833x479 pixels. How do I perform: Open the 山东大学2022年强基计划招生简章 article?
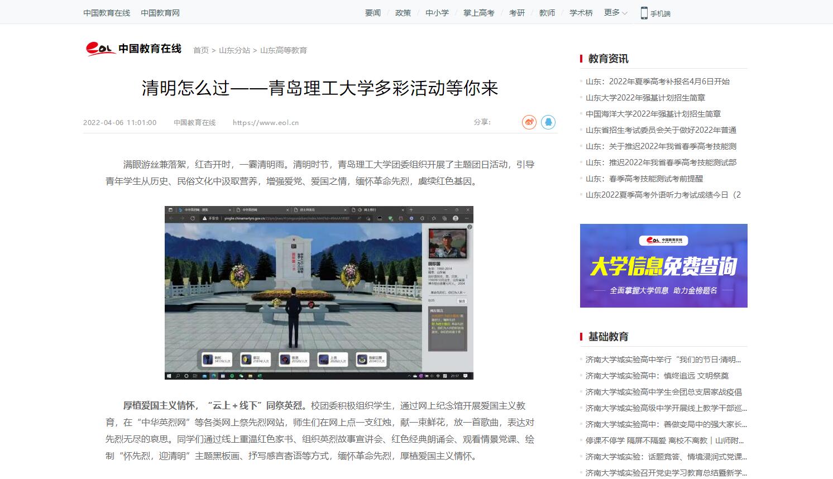pos(645,98)
